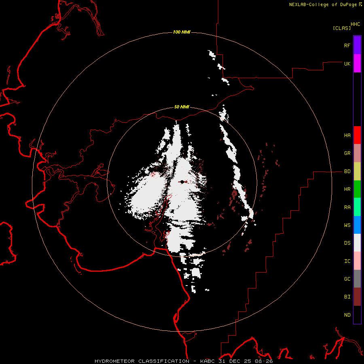Click the IC legend label
364x364 pixels.
coord(347,261)
